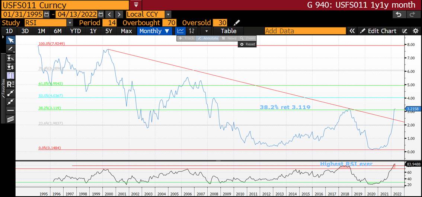Select the 5Y time range tab
The image size is (422, 197).
coord(108,31)
